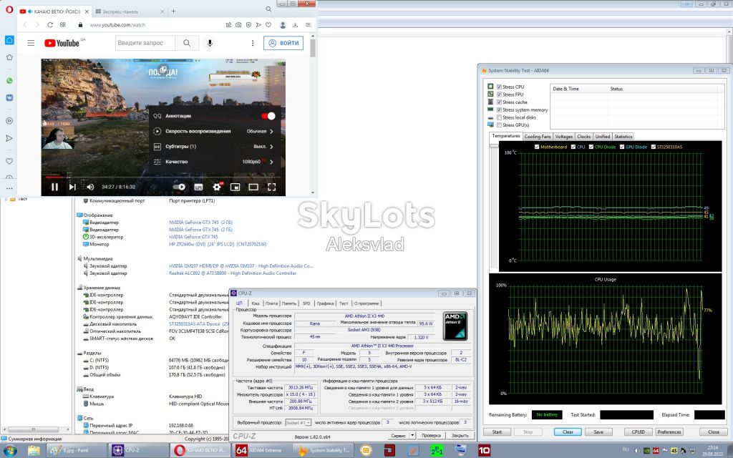Enable the Stress local disks checkbox
The height and width of the screenshot is (458, 733).
[x=499, y=117]
